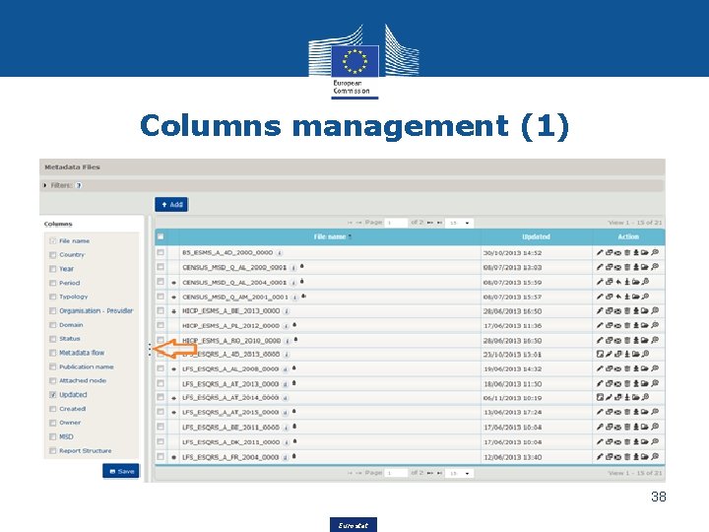Click help question icon next to Filters
The image size is (709, 532).
point(79,185)
